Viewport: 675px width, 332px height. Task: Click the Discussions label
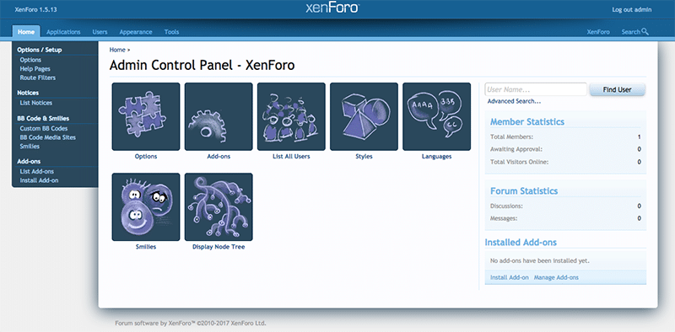coord(507,206)
